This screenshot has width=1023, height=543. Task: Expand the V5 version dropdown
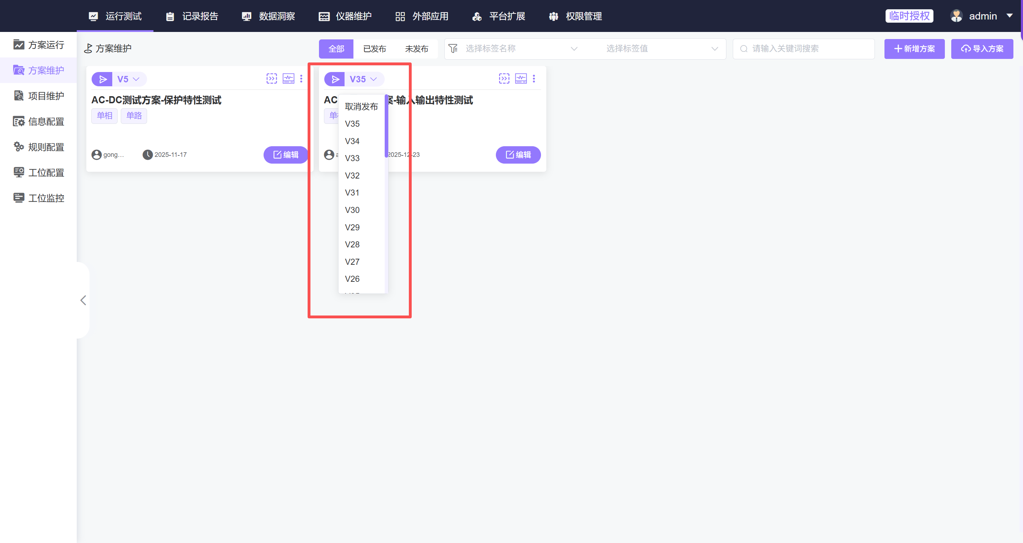(x=129, y=79)
